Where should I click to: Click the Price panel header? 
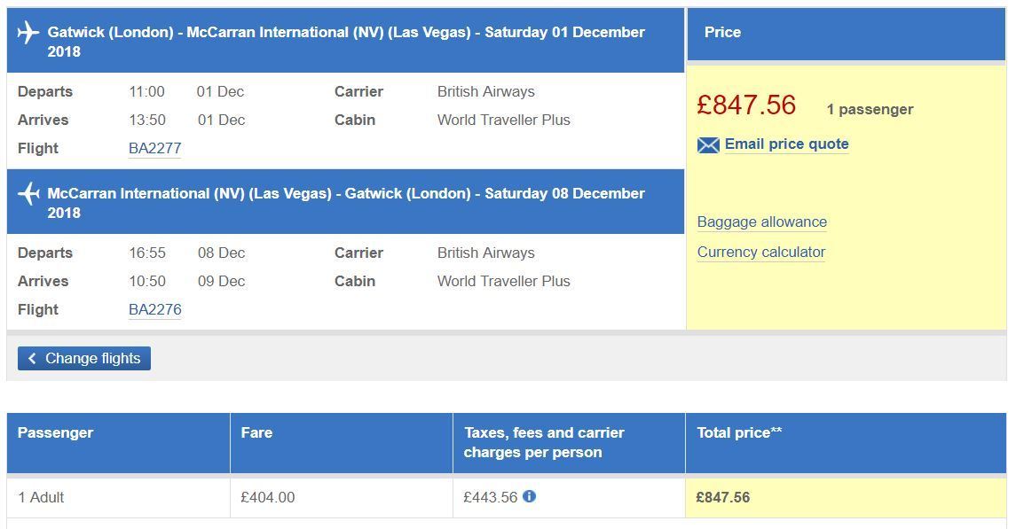tap(847, 34)
